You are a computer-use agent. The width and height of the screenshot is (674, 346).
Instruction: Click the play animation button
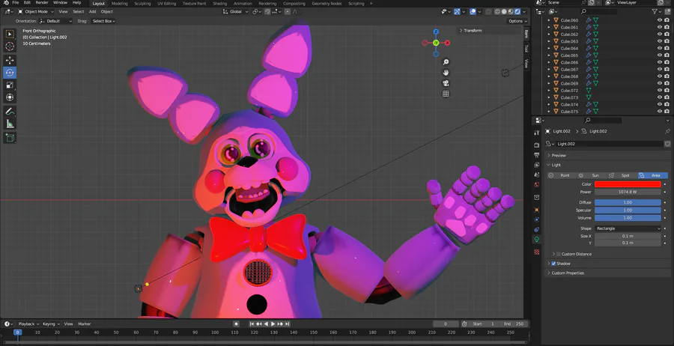point(273,324)
